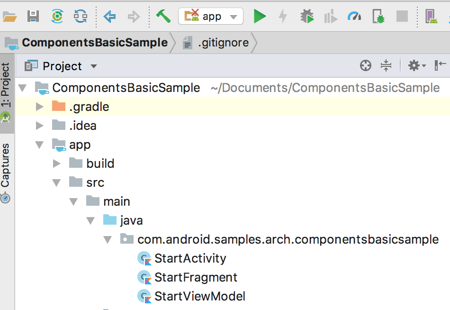Open Project panel gear settings menu
450x310 pixels.
coord(417,65)
